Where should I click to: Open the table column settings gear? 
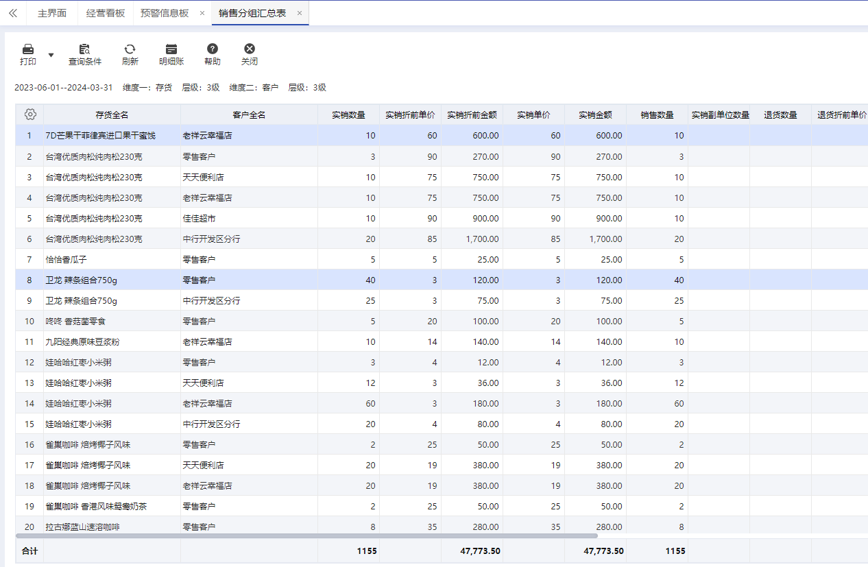tap(30, 114)
